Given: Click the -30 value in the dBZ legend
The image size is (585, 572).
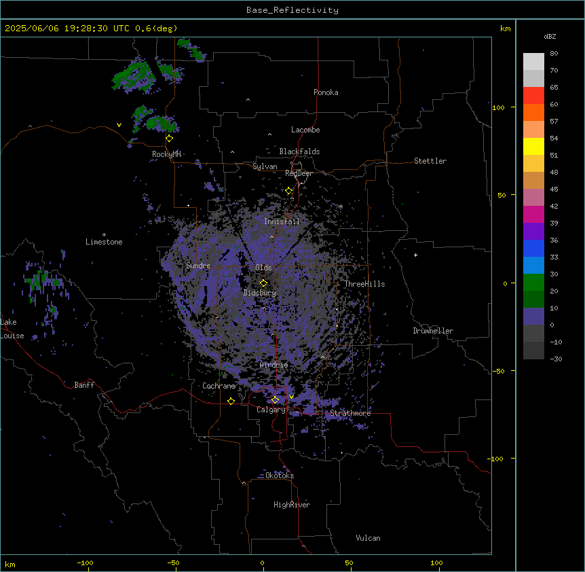Looking at the screenshot, I should (556, 359).
